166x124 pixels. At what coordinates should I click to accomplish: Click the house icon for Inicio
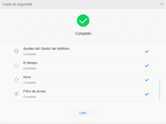tap(16, 80)
